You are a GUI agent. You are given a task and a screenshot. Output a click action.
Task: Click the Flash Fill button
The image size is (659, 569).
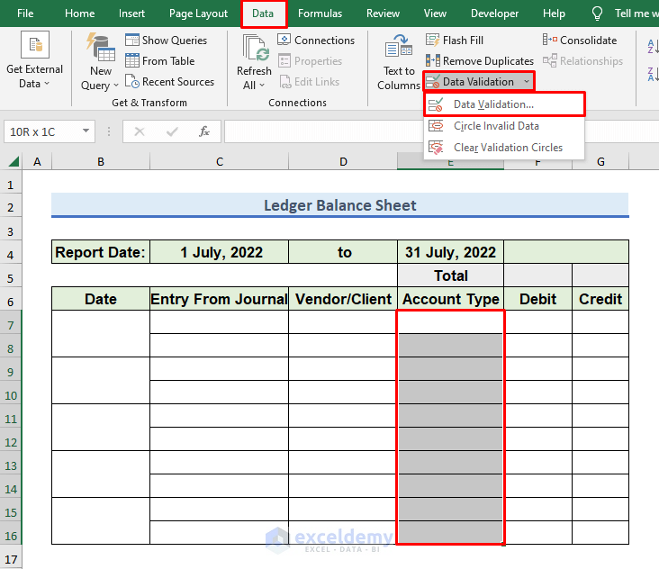455,41
